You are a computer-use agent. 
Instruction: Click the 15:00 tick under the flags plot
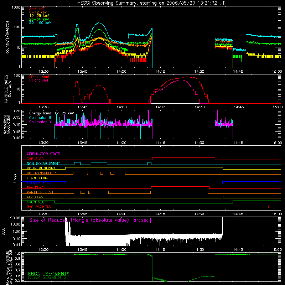click(x=277, y=214)
